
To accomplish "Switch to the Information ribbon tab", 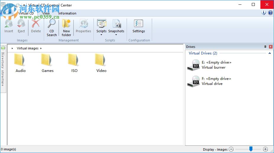I will pos(67,13).
